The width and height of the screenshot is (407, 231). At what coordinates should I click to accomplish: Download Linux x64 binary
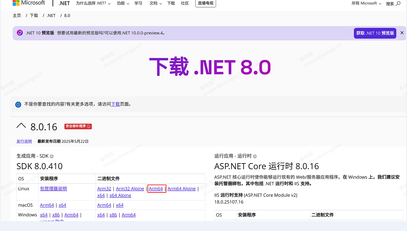pos(101,195)
